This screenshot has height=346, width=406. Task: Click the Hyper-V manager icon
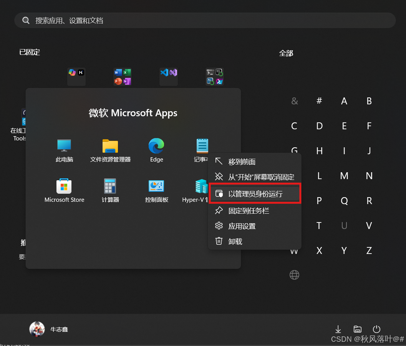click(x=201, y=186)
